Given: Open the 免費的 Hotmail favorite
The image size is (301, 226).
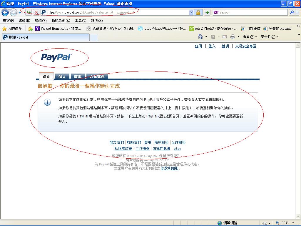Looking at the screenshot, I should pyautogui.click(x=277, y=29).
